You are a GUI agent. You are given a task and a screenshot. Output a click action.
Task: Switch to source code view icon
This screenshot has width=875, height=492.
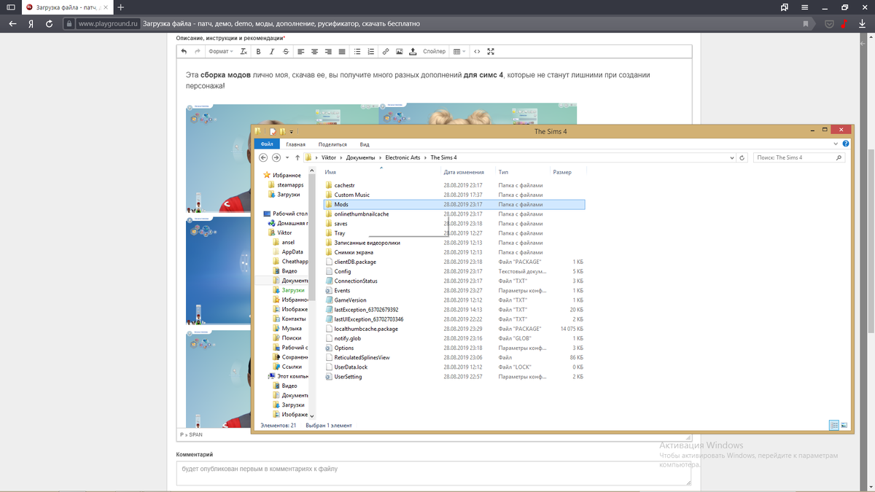pyautogui.click(x=477, y=52)
